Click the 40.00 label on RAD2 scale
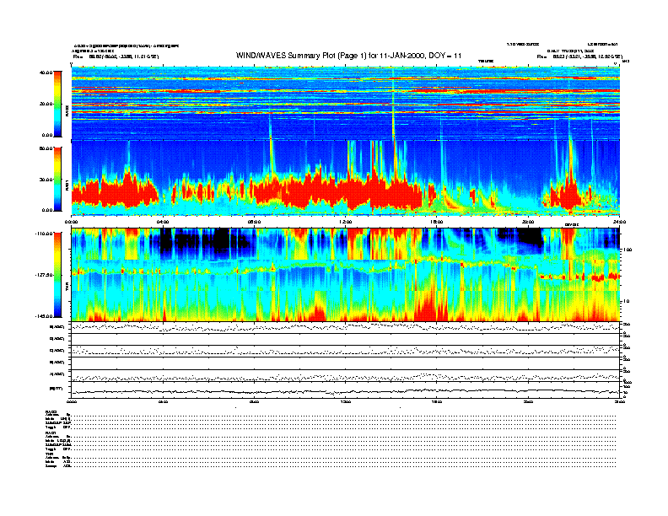This screenshot has height=516, width=668. pos(46,73)
